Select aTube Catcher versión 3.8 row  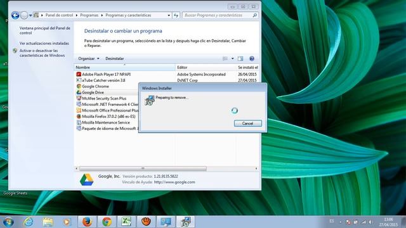(167, 80)
